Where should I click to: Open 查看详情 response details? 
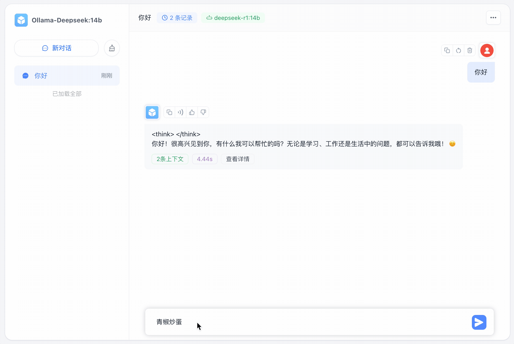pos(237,159)
